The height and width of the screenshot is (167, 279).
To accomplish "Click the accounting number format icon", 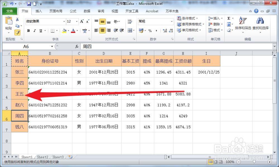I will tap(141, 31).
